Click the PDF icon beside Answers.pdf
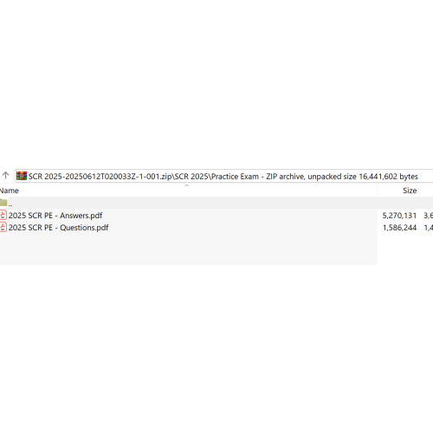This screenshot has height=433, width=433. [3, 215]
